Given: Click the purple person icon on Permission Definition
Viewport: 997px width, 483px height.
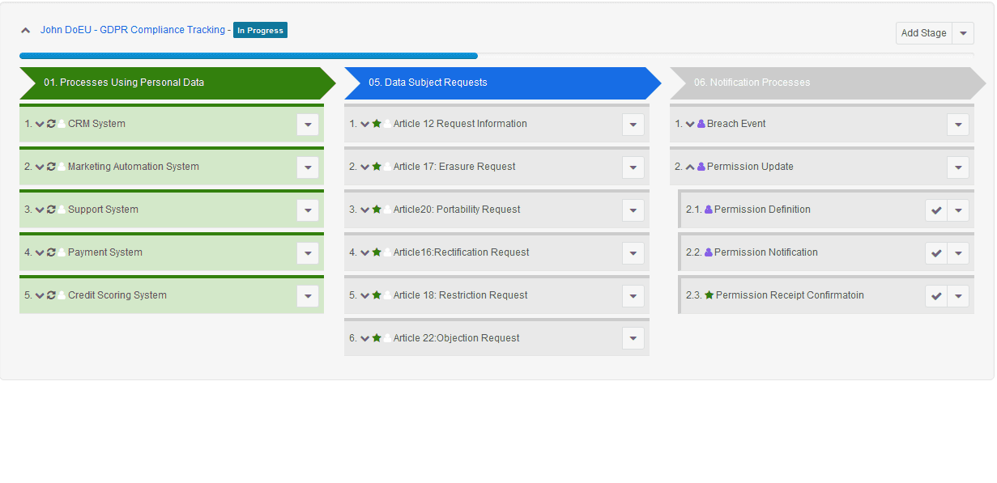Looking at the screenshot, I should [x=709, y=210].
